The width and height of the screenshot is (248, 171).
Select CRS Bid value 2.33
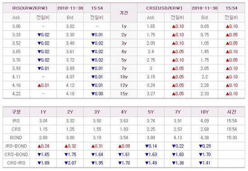tap(205, 94)
